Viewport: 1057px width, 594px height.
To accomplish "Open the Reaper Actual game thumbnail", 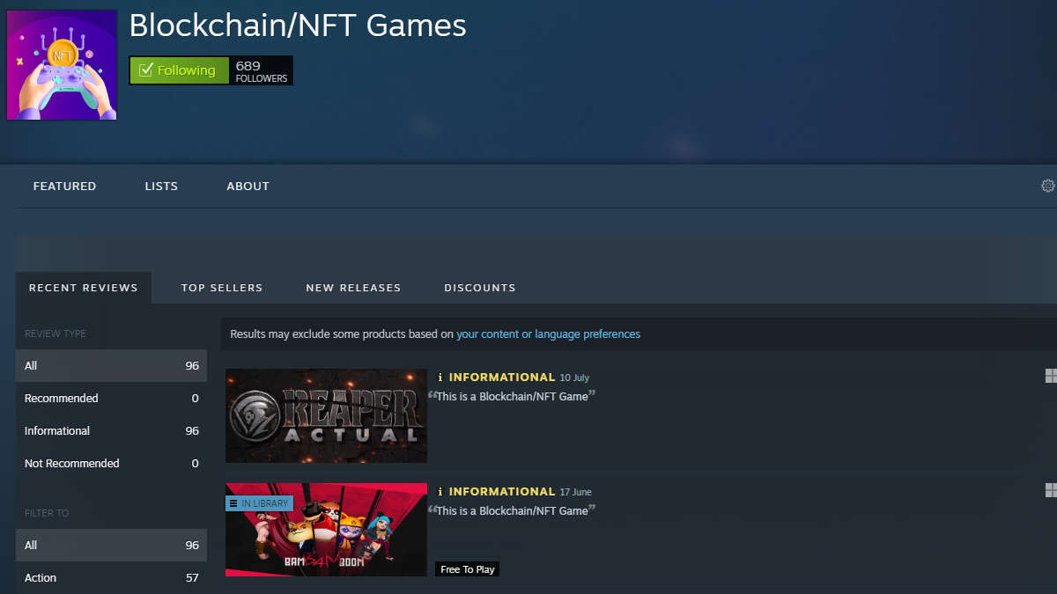I will click(x=326, y=415).
